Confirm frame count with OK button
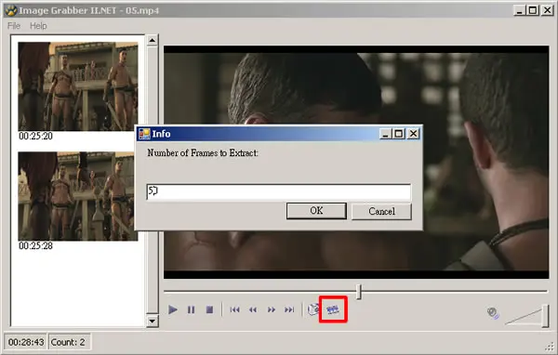This screenshot has width=558, height=355. click(x=316, y=211)
